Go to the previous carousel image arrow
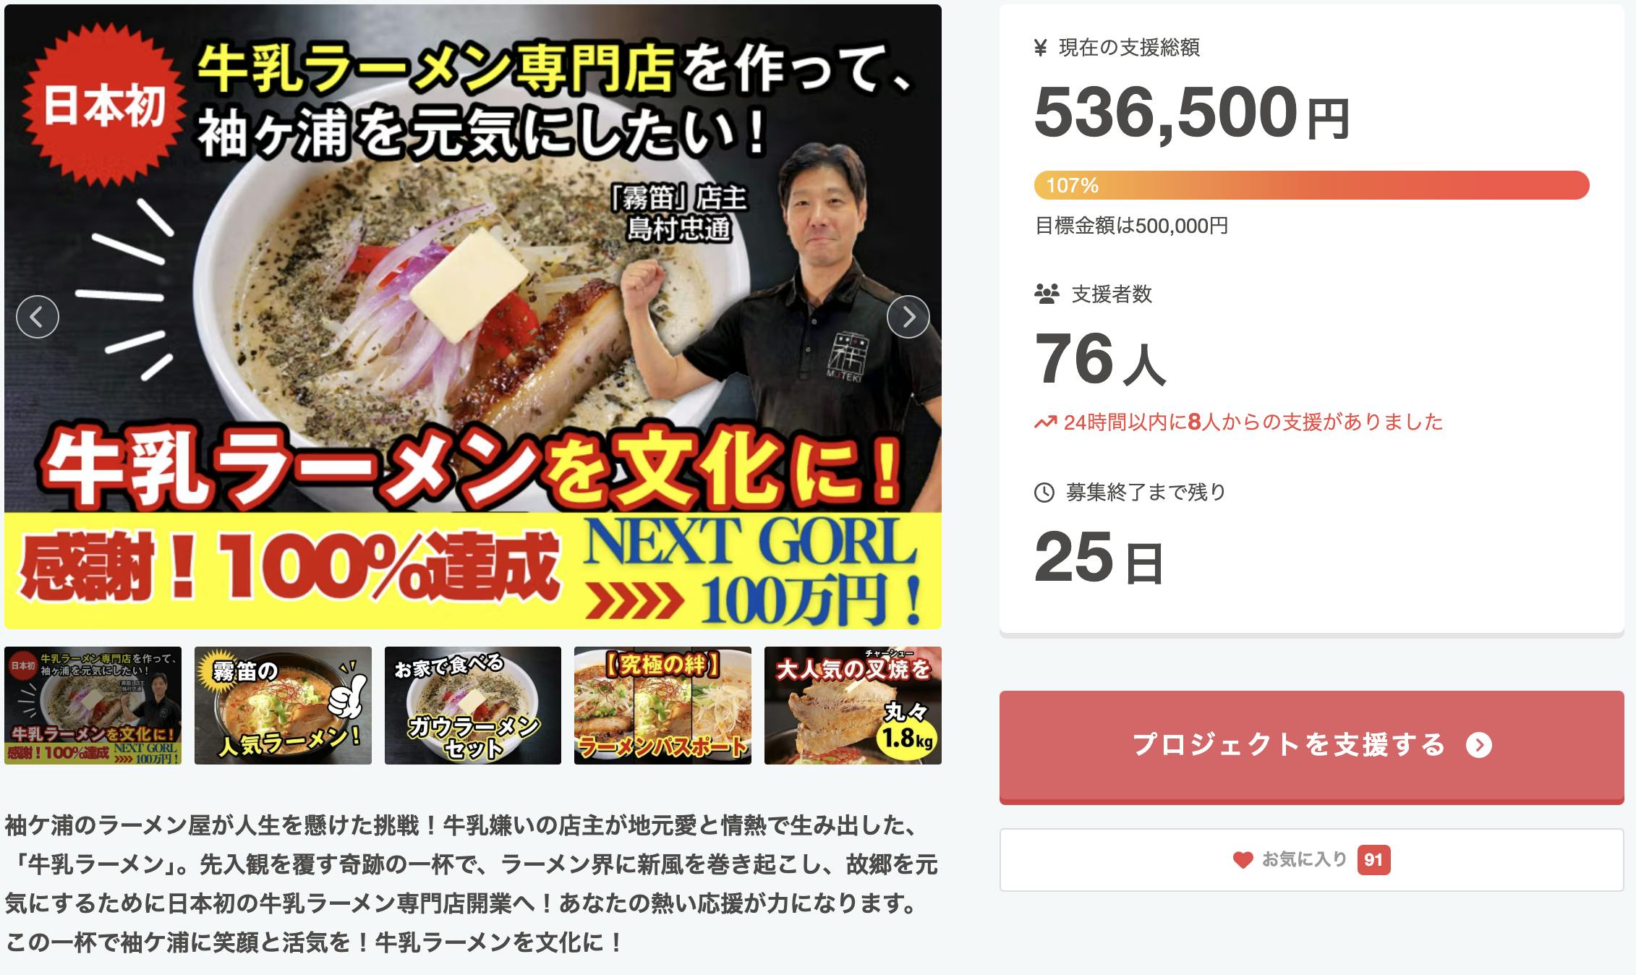 click(x=38, y=317)
